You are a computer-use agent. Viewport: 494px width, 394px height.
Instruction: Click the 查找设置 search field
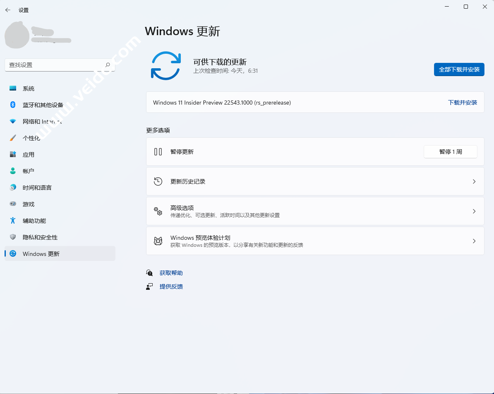tap(58, 65)
